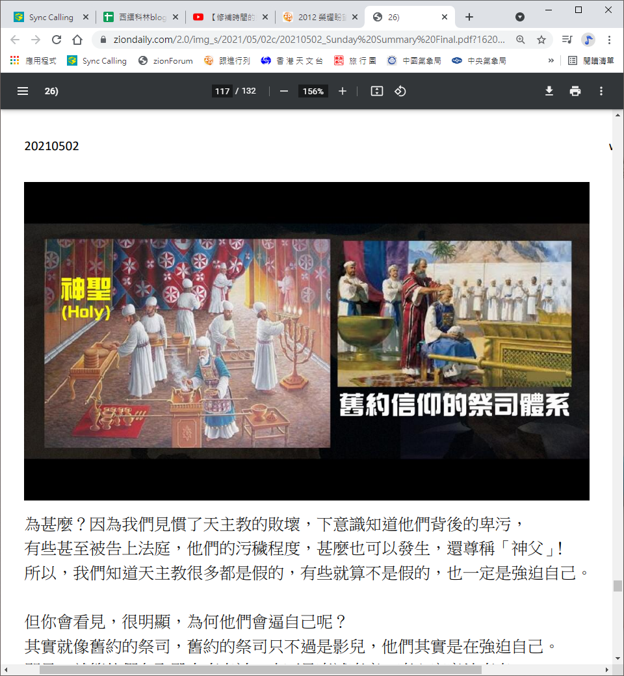This screenshot has height=676, width=624.
Task: Click the vertical scrollbar thumb
Action: pos(618,586)
